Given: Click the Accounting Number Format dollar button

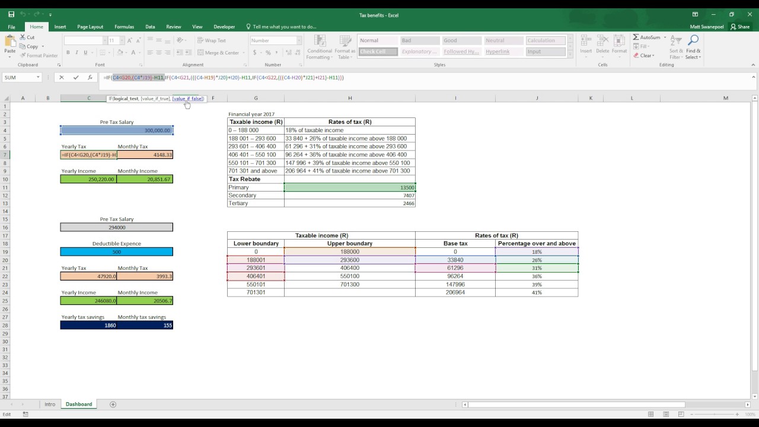Looking at the screenshot, I should [x=254, y=52].
